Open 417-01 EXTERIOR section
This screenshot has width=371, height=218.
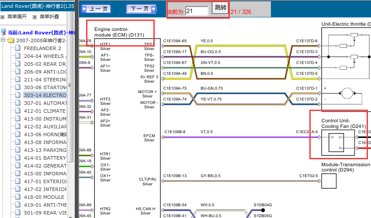[x=45, y=181]
